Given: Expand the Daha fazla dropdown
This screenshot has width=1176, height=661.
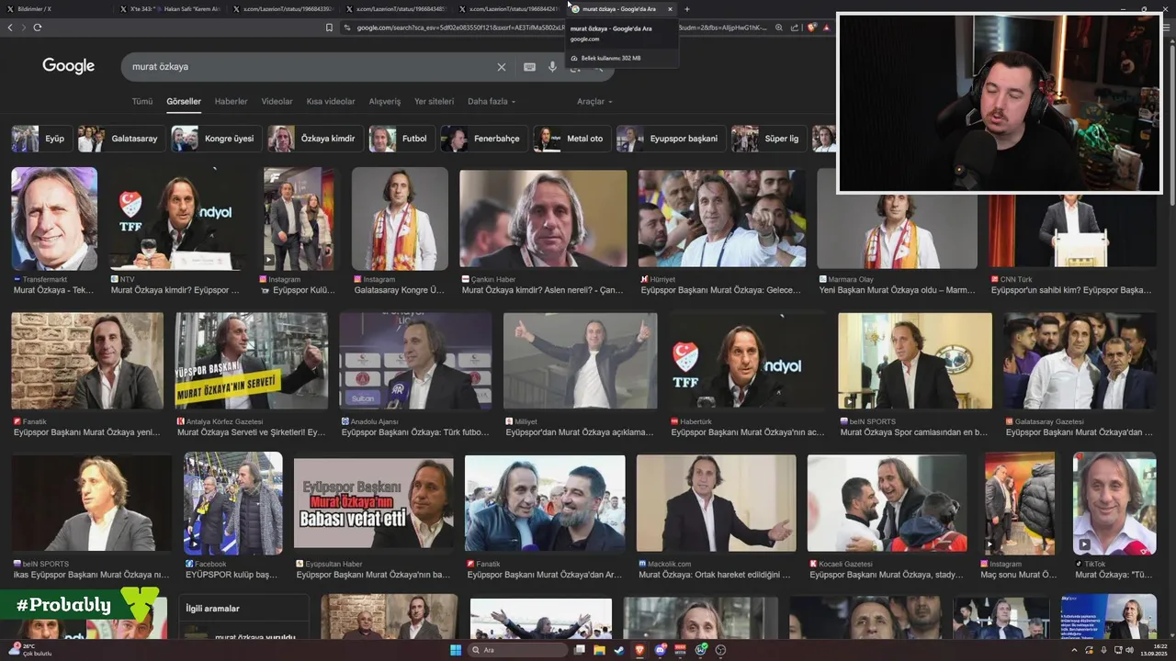Looking at the screenshot, I should pos(492,101).
